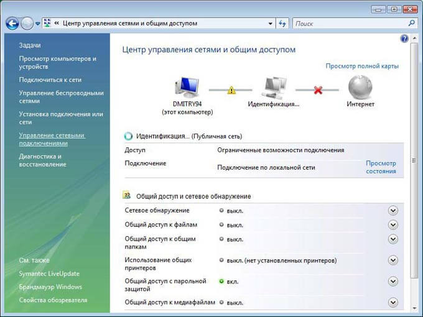Open the help question mark icon

[404, 39]
